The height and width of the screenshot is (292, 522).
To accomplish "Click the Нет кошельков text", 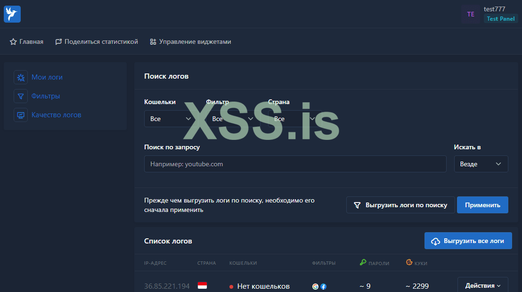I will pyautogui.click(x=263, y=286).
